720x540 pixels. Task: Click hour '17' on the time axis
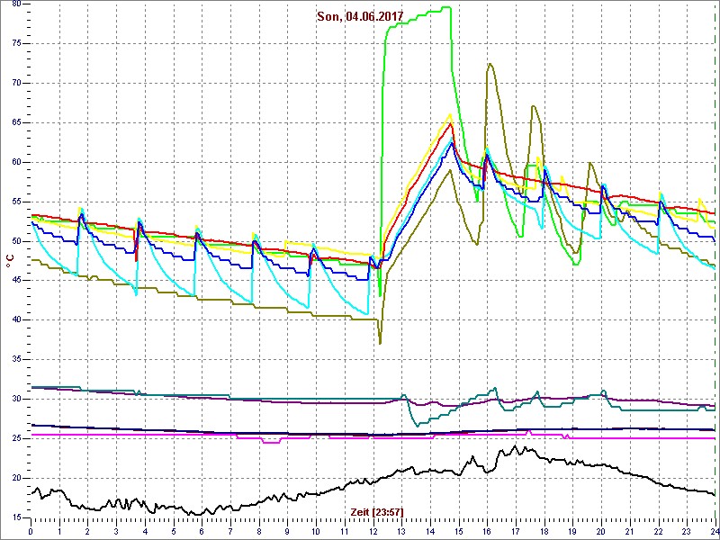(515, 531)
